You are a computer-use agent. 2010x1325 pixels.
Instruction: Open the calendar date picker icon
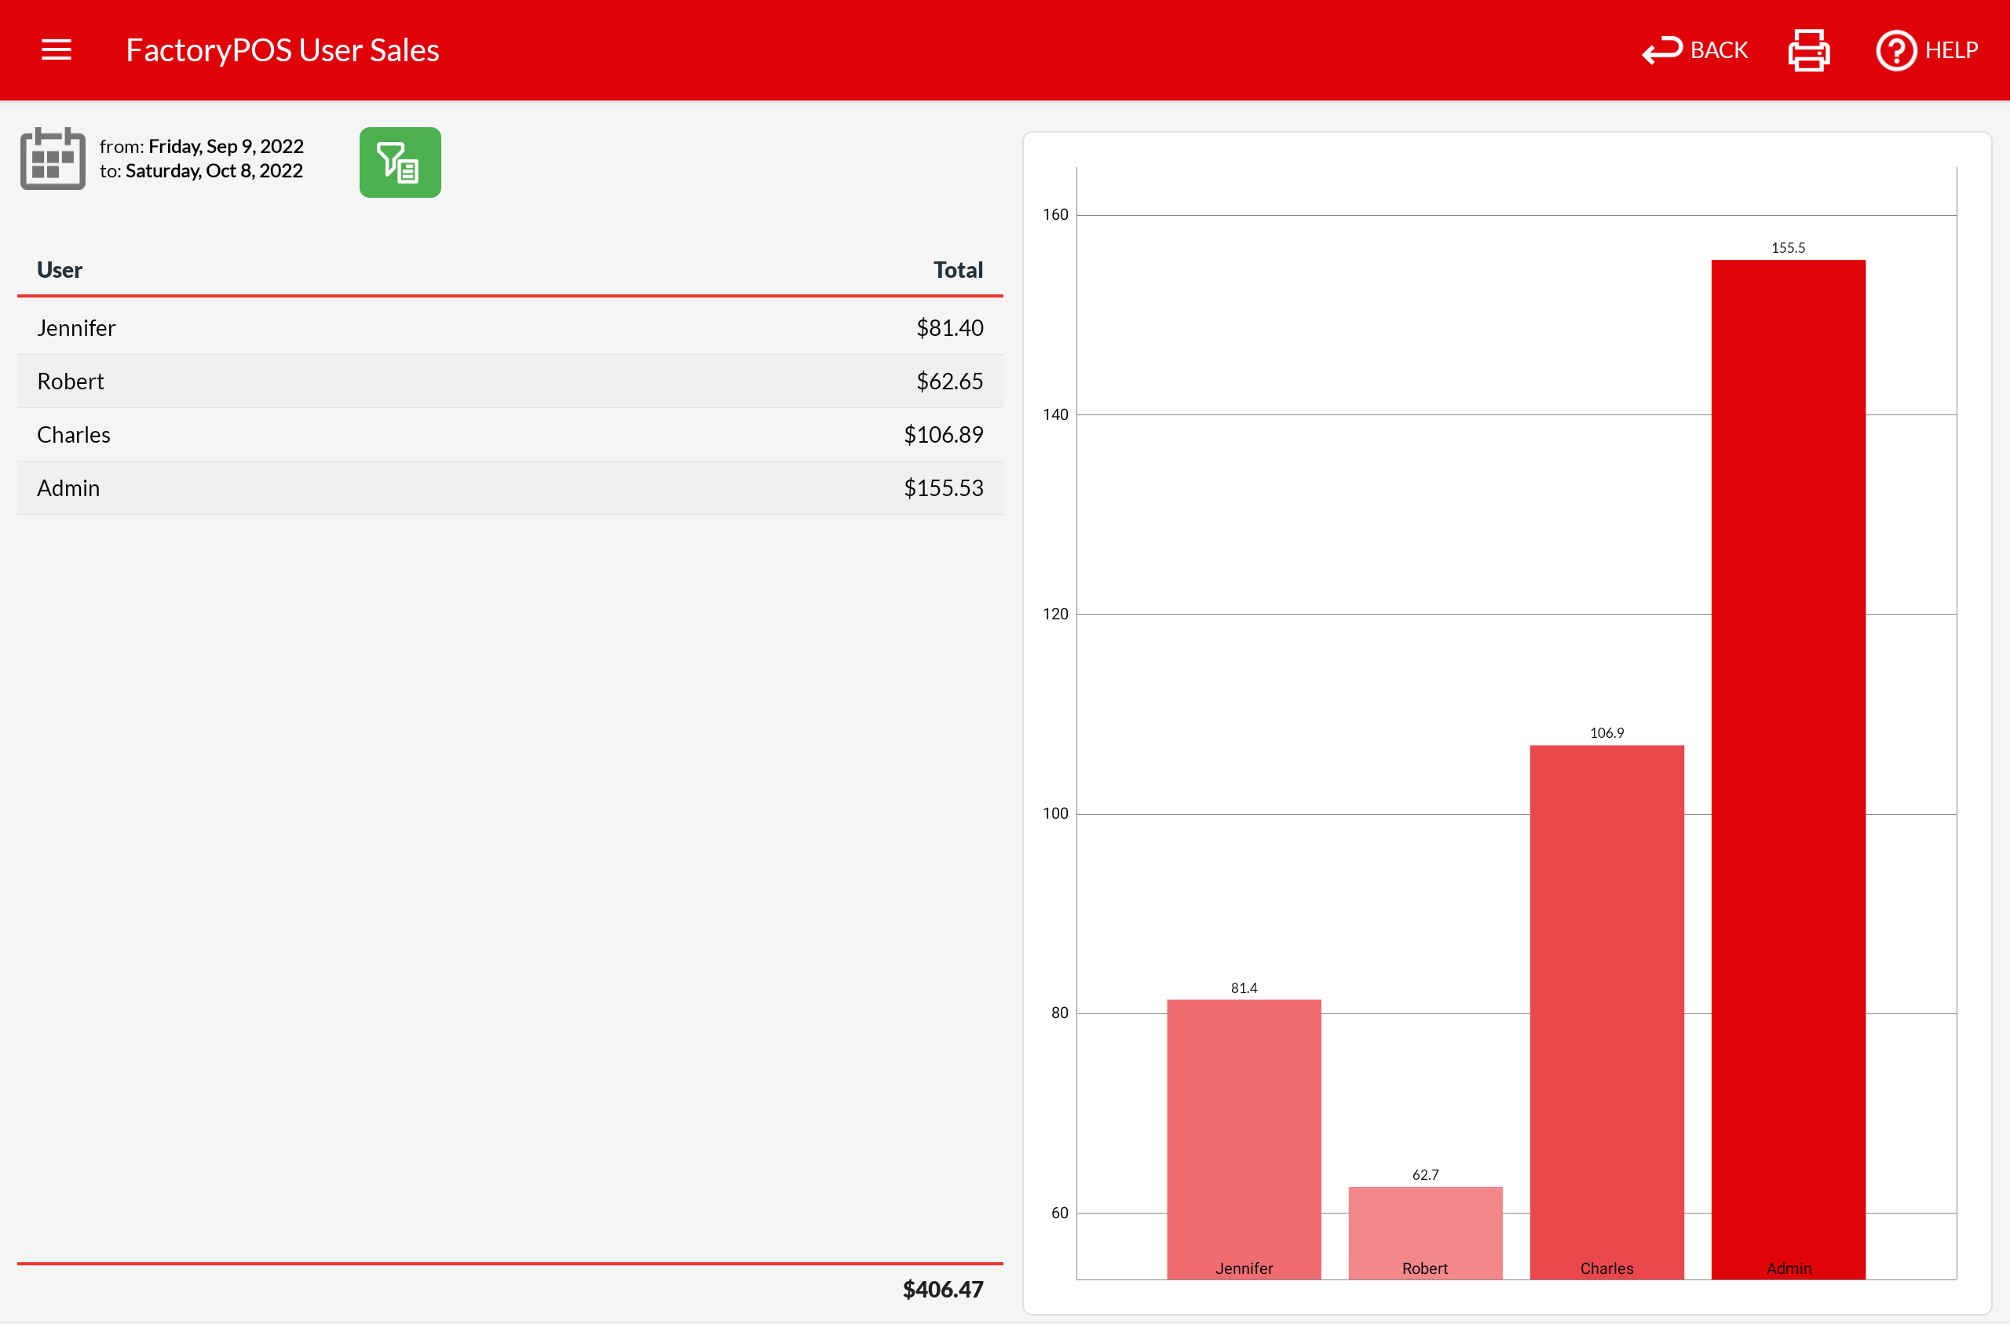coord(53,159)
